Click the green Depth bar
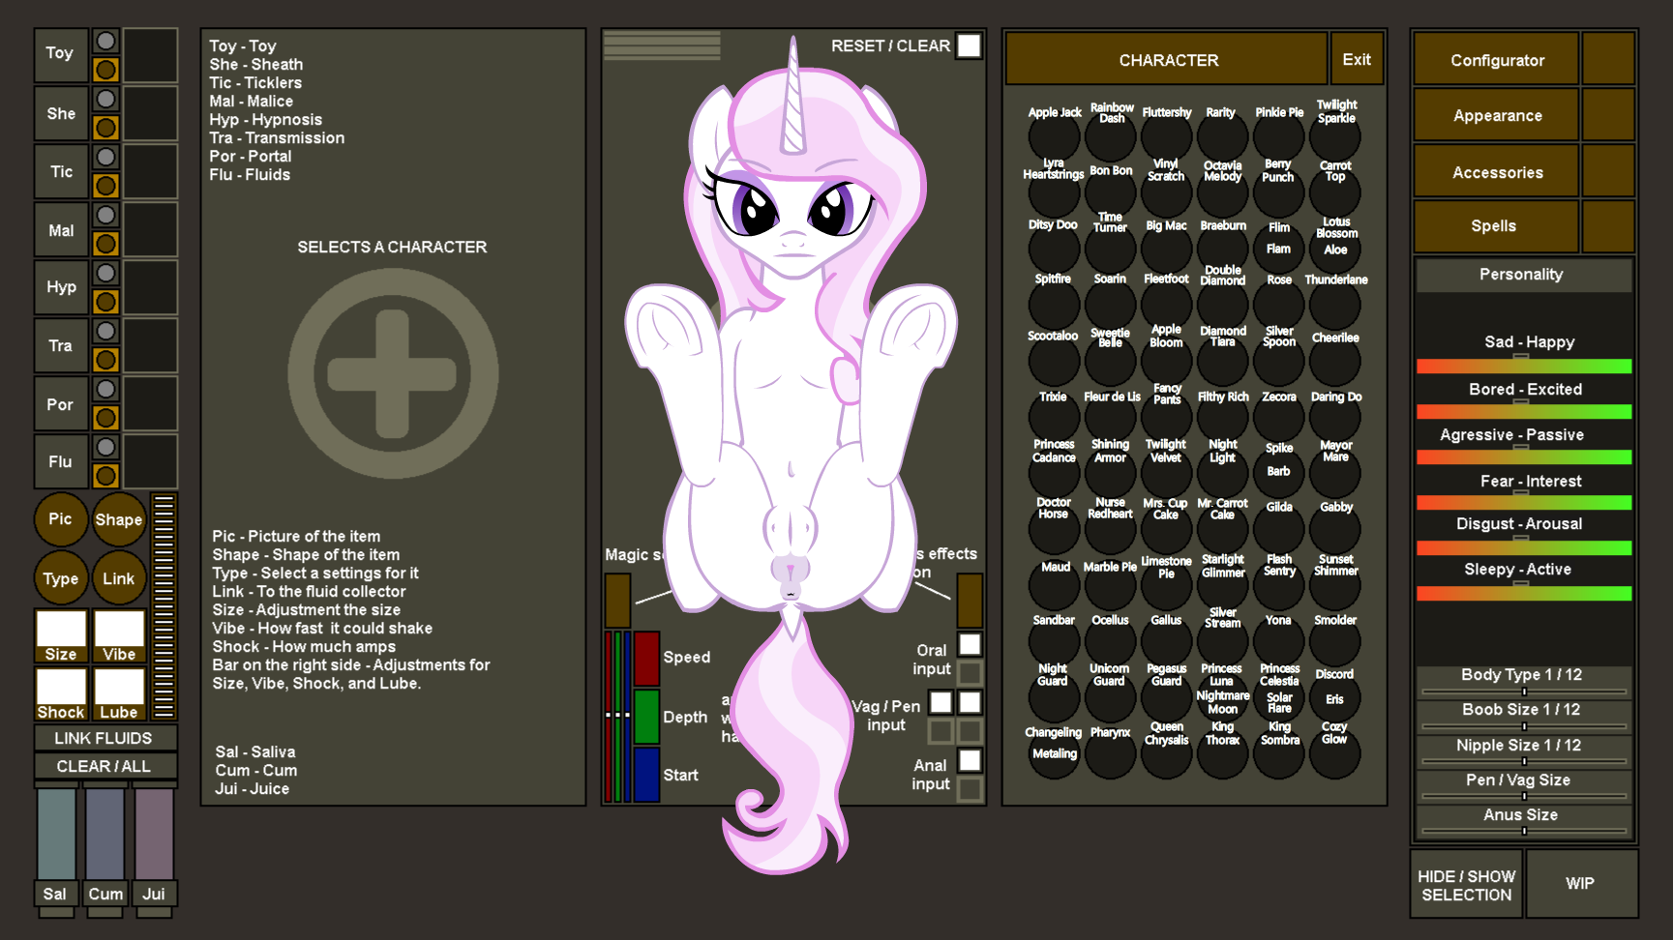Screen dimensions: 1673x940 click(x=647, y=717)
